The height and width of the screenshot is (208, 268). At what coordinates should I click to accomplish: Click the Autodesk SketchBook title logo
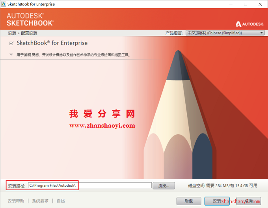pos(30,19)
